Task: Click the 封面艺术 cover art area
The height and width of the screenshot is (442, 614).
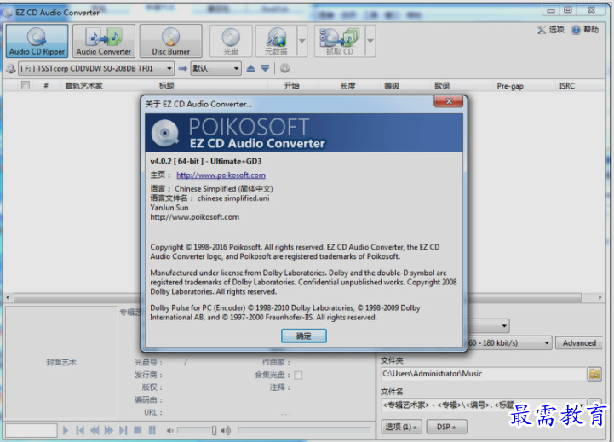Action: (61, 362)
